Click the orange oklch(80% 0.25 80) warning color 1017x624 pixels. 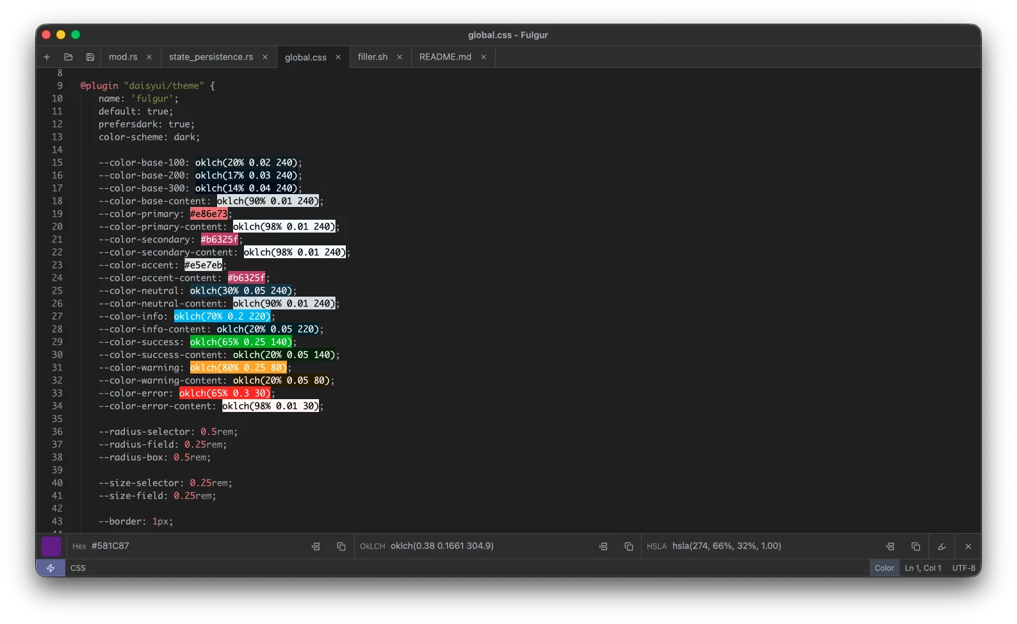pyautogui.click(x=238, y=368)
